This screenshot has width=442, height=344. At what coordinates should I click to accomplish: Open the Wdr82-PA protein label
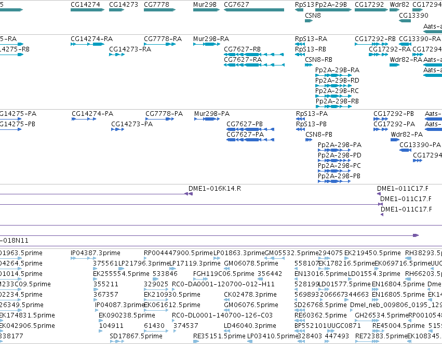(407, 135)
